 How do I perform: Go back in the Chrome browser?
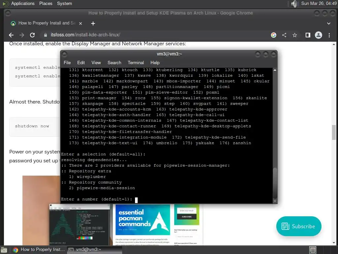11,35
